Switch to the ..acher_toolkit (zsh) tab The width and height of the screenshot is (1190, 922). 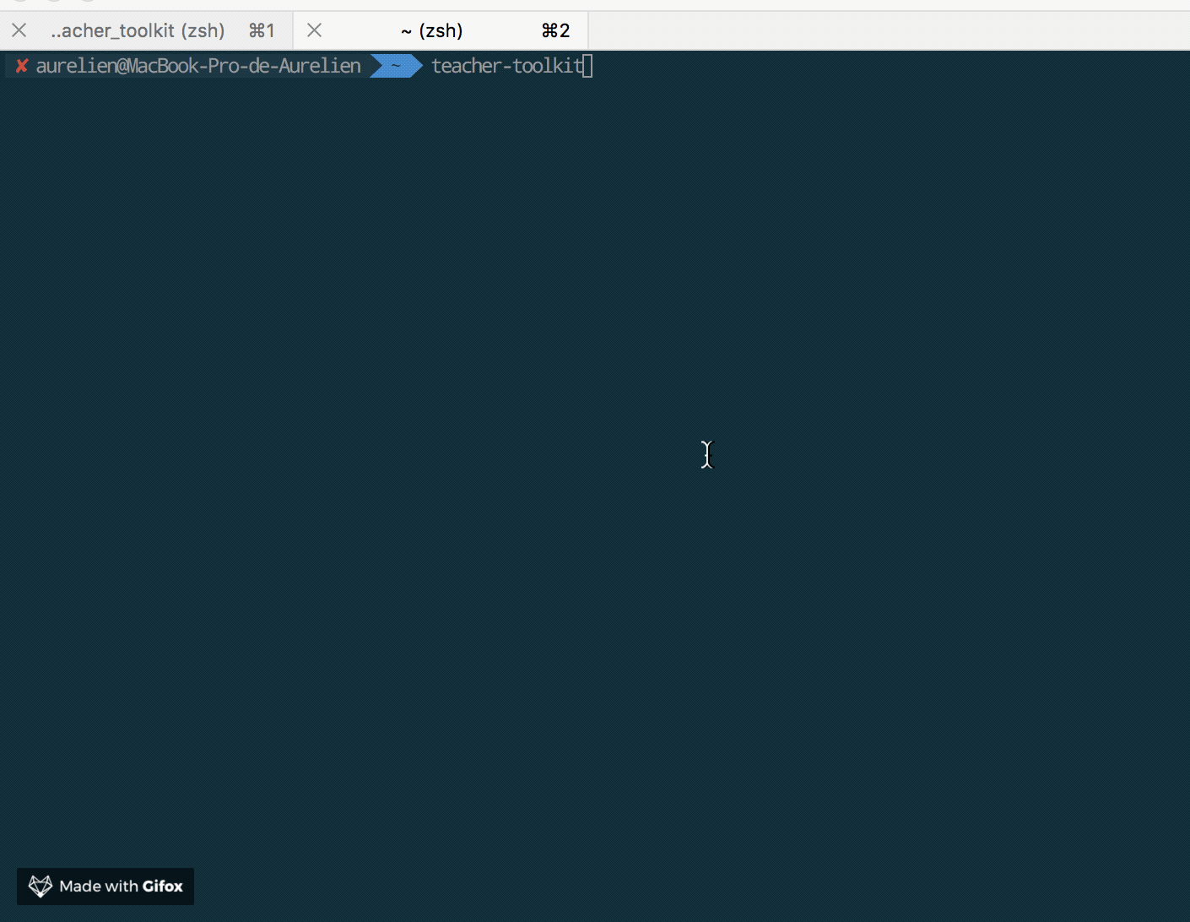[x=147, y=30]
